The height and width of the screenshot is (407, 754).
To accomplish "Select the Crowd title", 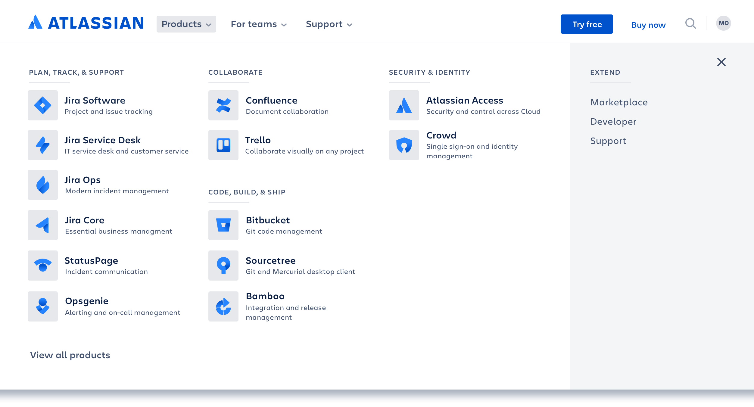I will point(441,135).
